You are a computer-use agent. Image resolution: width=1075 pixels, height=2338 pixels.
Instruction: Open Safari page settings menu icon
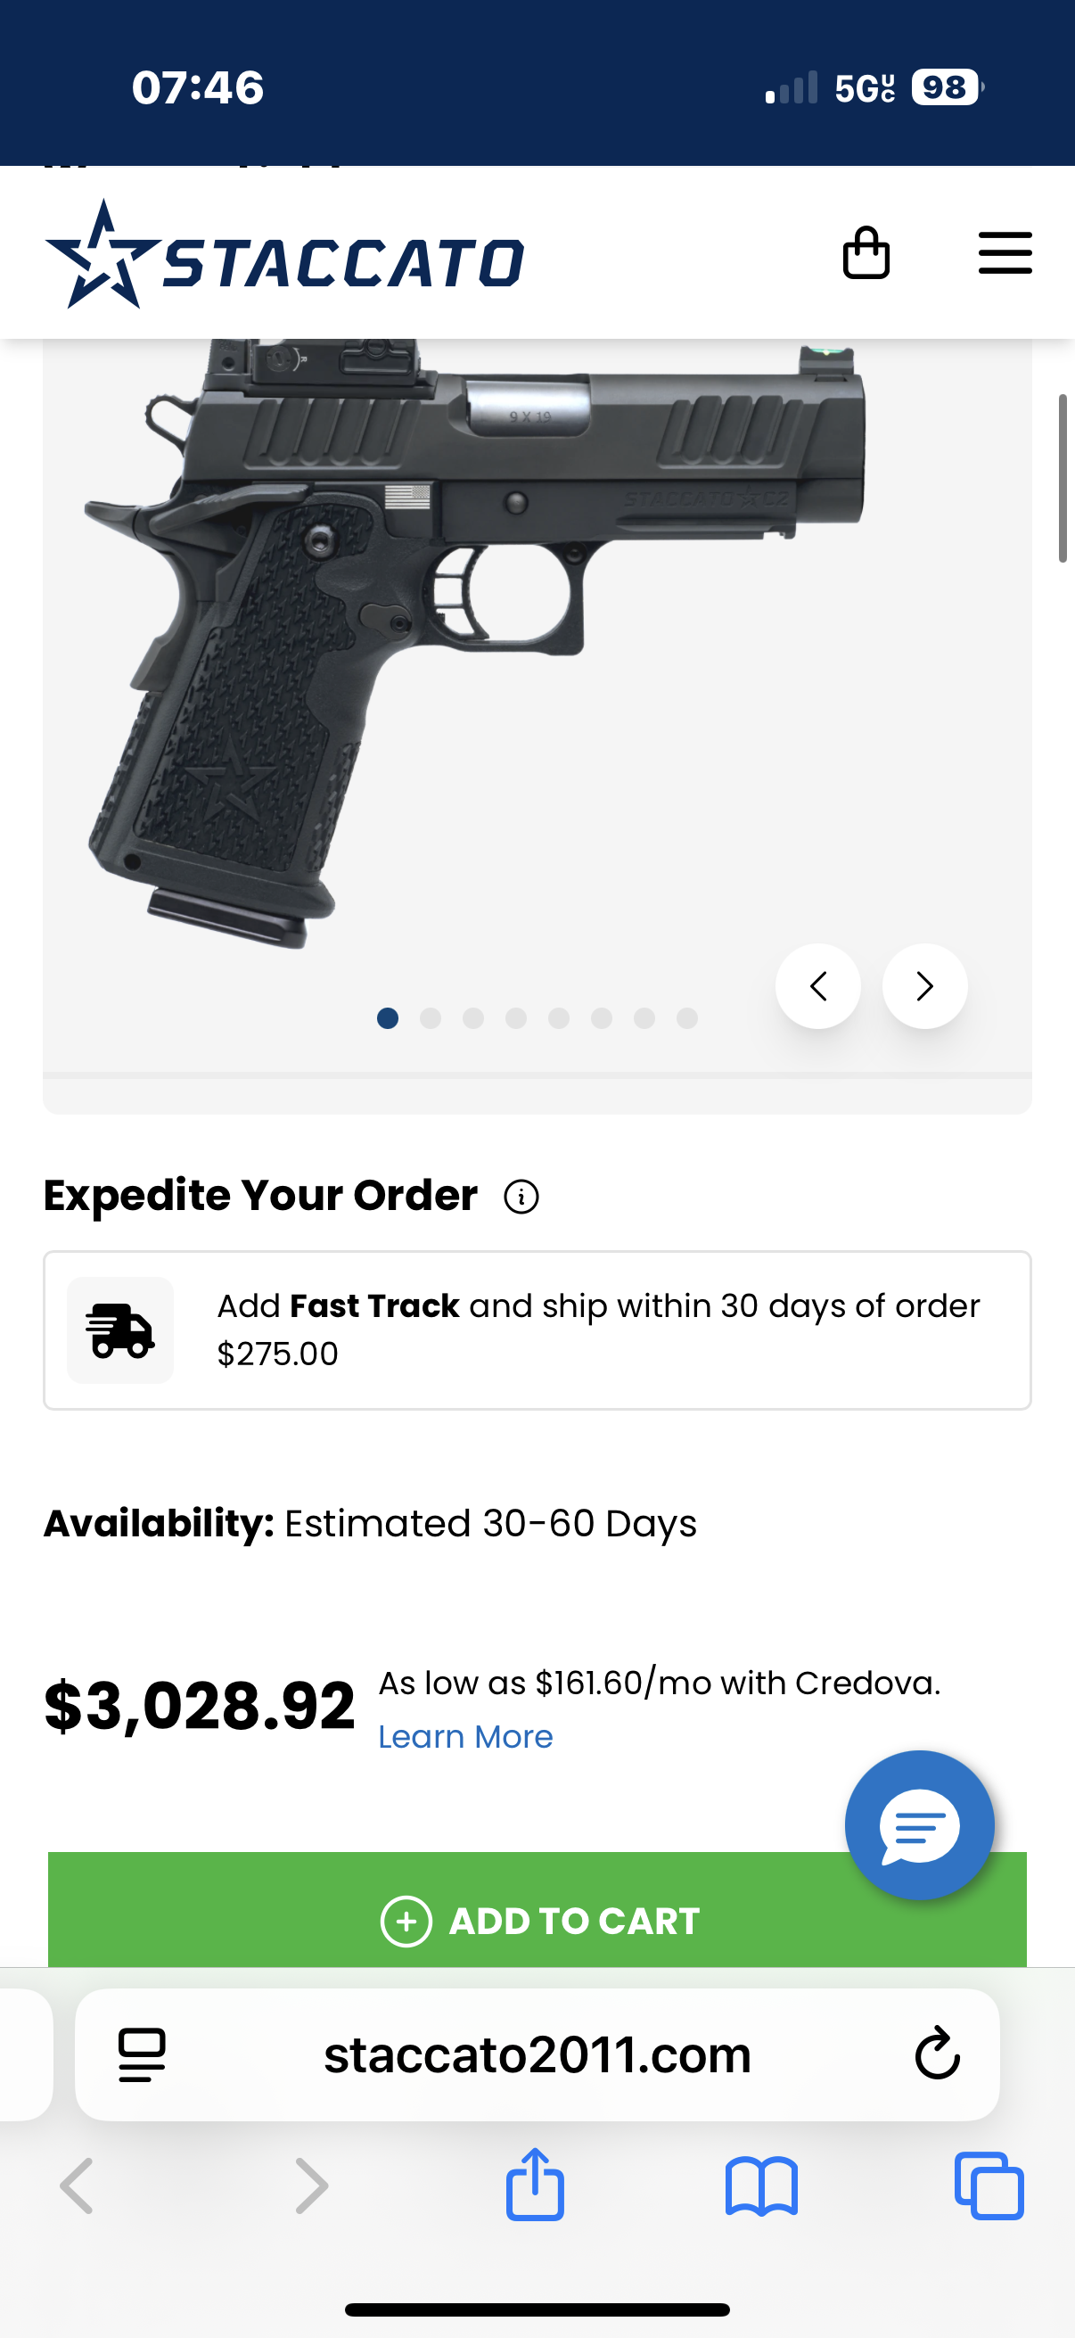pos(143,2054)
